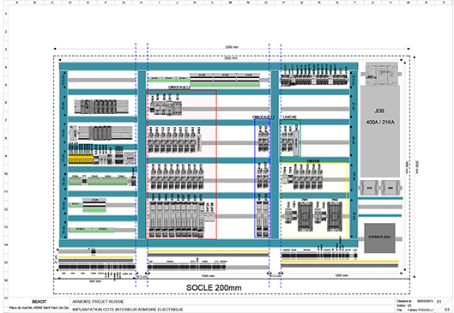
Task: Select the 1095 mm bottom dimension label
Action: (x=342, y=275)
